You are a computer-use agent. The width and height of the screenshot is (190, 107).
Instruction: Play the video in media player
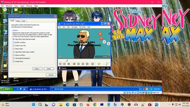60,64
